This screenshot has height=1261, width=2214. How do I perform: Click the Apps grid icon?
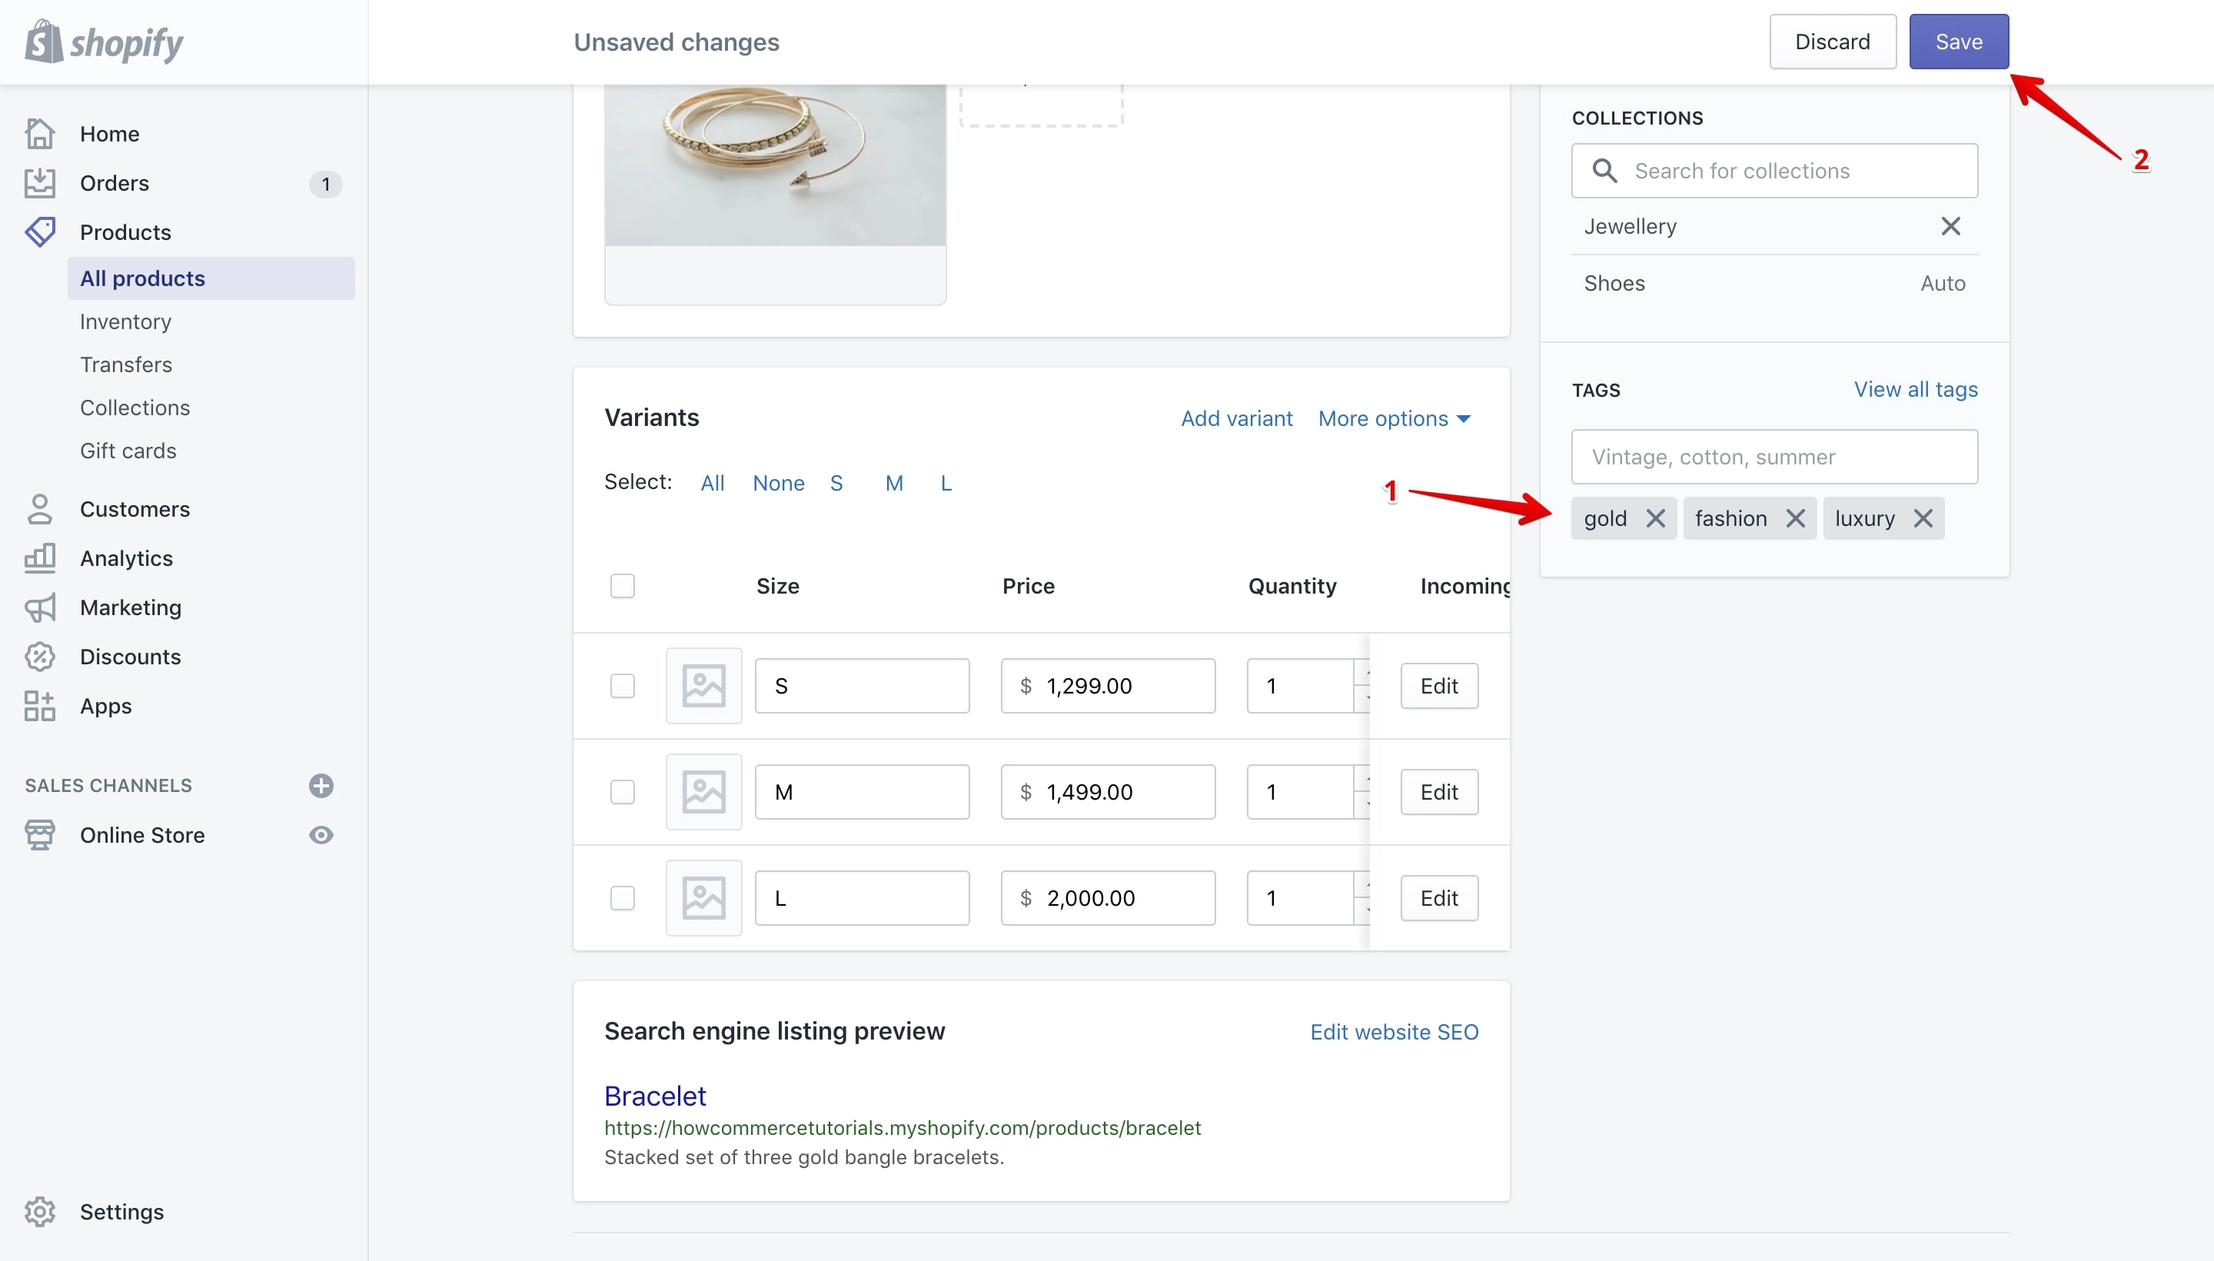pos(40,706)
